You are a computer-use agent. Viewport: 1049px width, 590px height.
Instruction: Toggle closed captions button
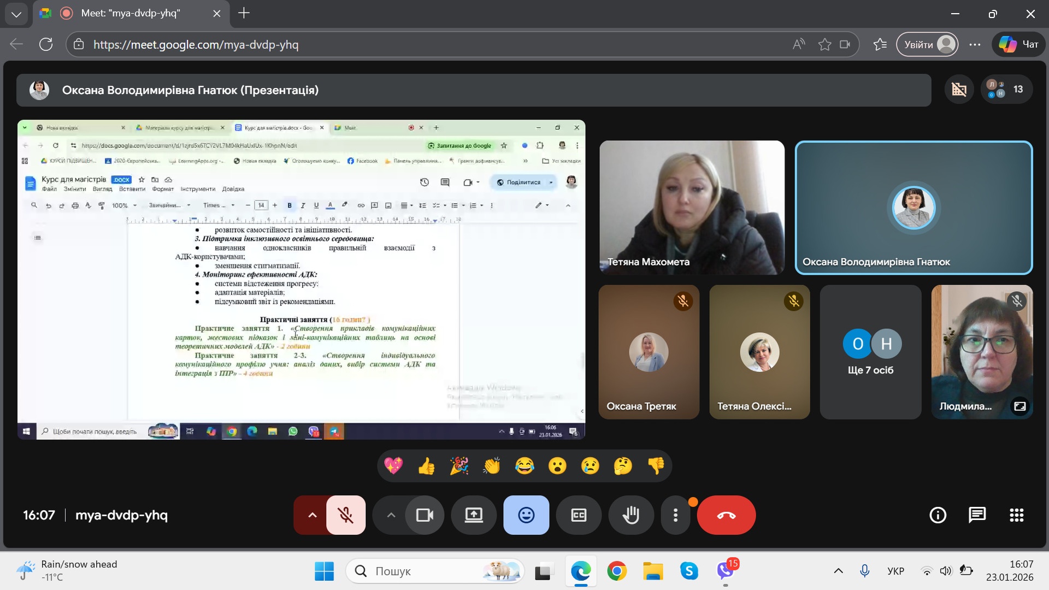point(579,515)
